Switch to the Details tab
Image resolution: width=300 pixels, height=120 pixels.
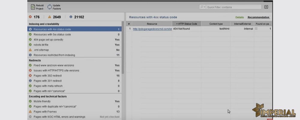pos(239,17)
